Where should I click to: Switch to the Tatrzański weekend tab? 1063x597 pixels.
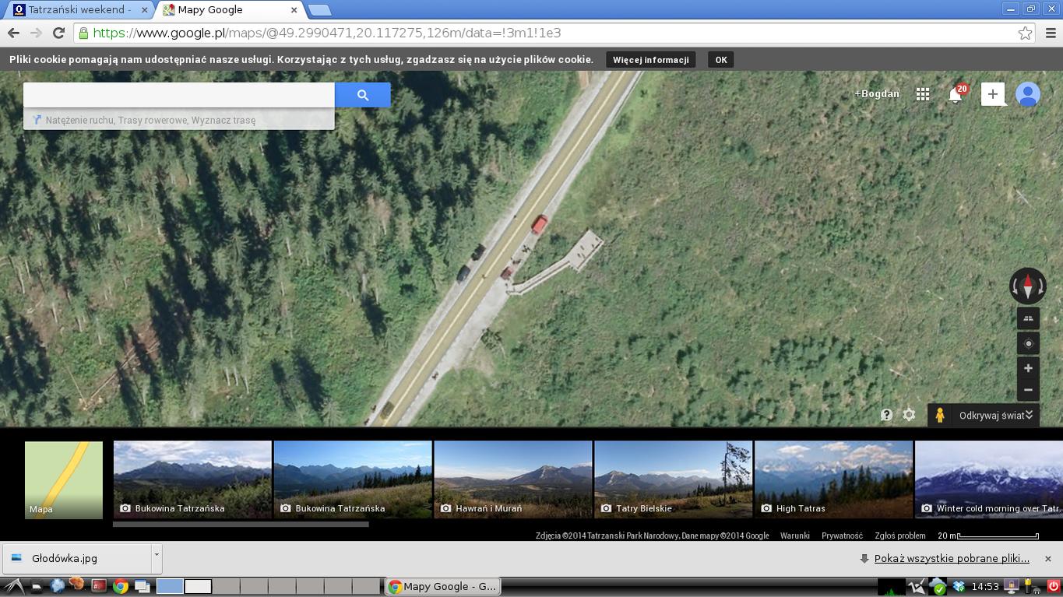tap(79, 10)
